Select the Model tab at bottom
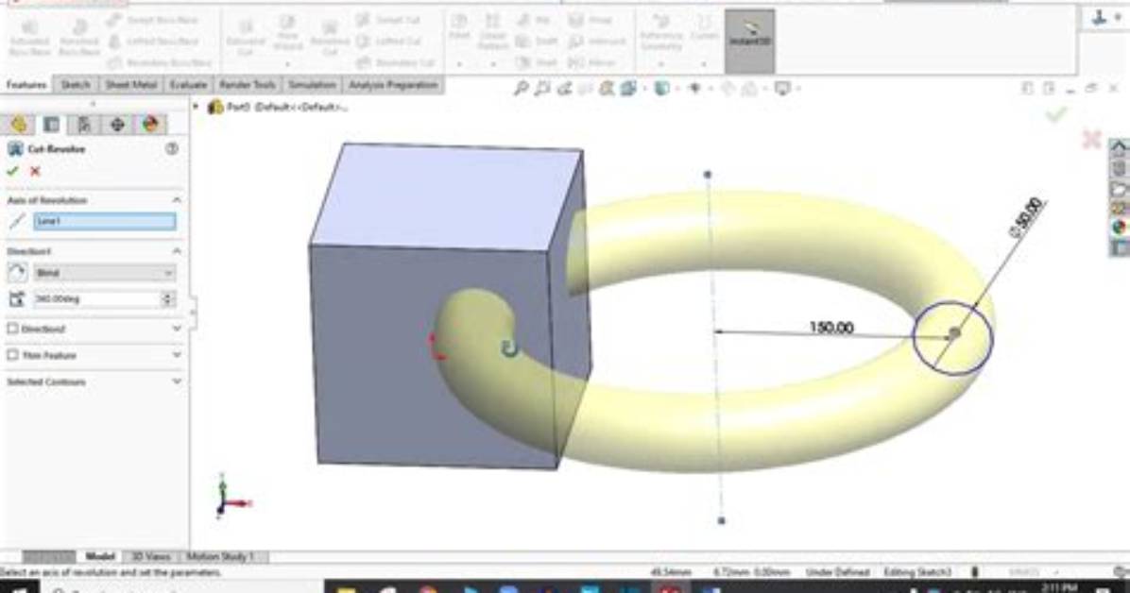 click(99, 557)
